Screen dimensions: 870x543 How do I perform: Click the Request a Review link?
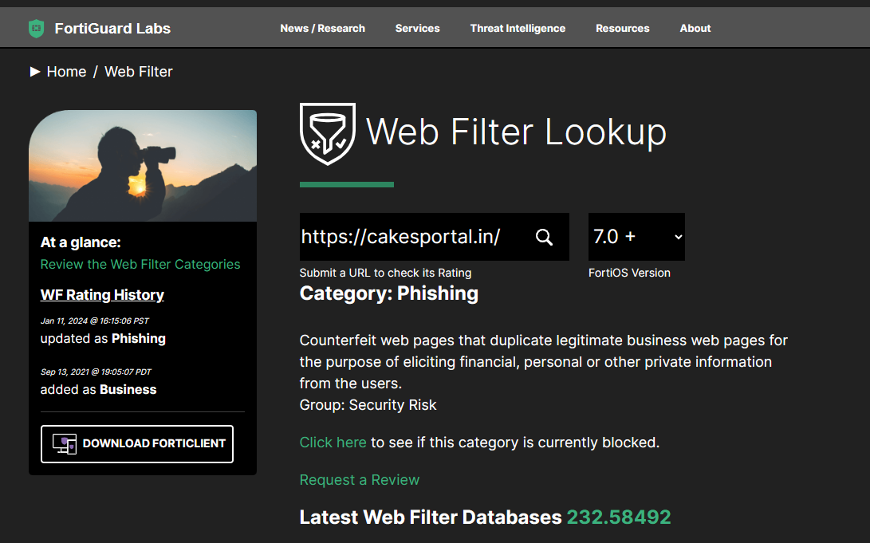tap(360, 480)
